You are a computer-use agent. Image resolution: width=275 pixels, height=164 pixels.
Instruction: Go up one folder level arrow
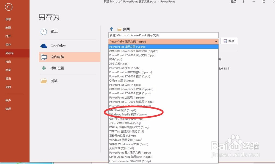(112, 29)
